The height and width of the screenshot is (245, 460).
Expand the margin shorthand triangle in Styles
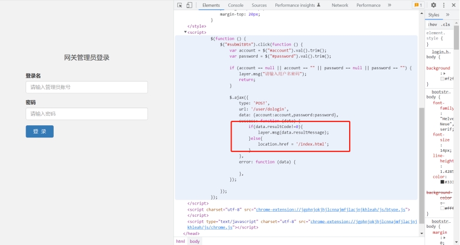444,238
